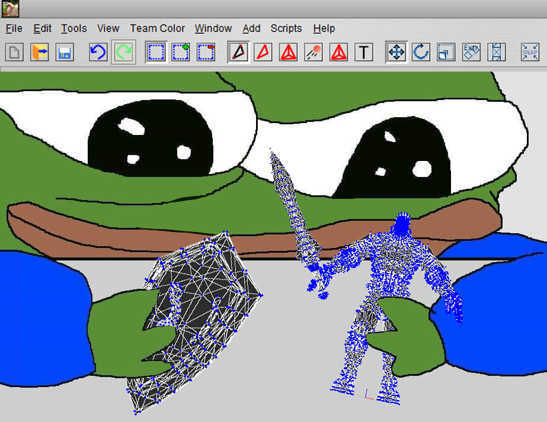Screen dimensions: 547x422
Task: Activate the Scale tool with nested squares
Action: click(446, 52)
